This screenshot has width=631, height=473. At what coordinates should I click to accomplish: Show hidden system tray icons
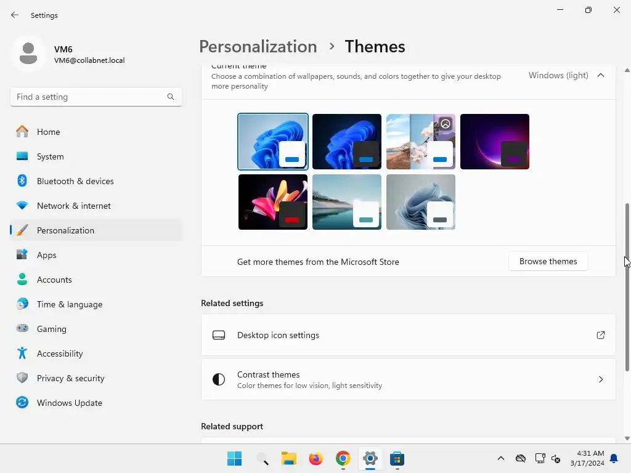coord(501,458)
